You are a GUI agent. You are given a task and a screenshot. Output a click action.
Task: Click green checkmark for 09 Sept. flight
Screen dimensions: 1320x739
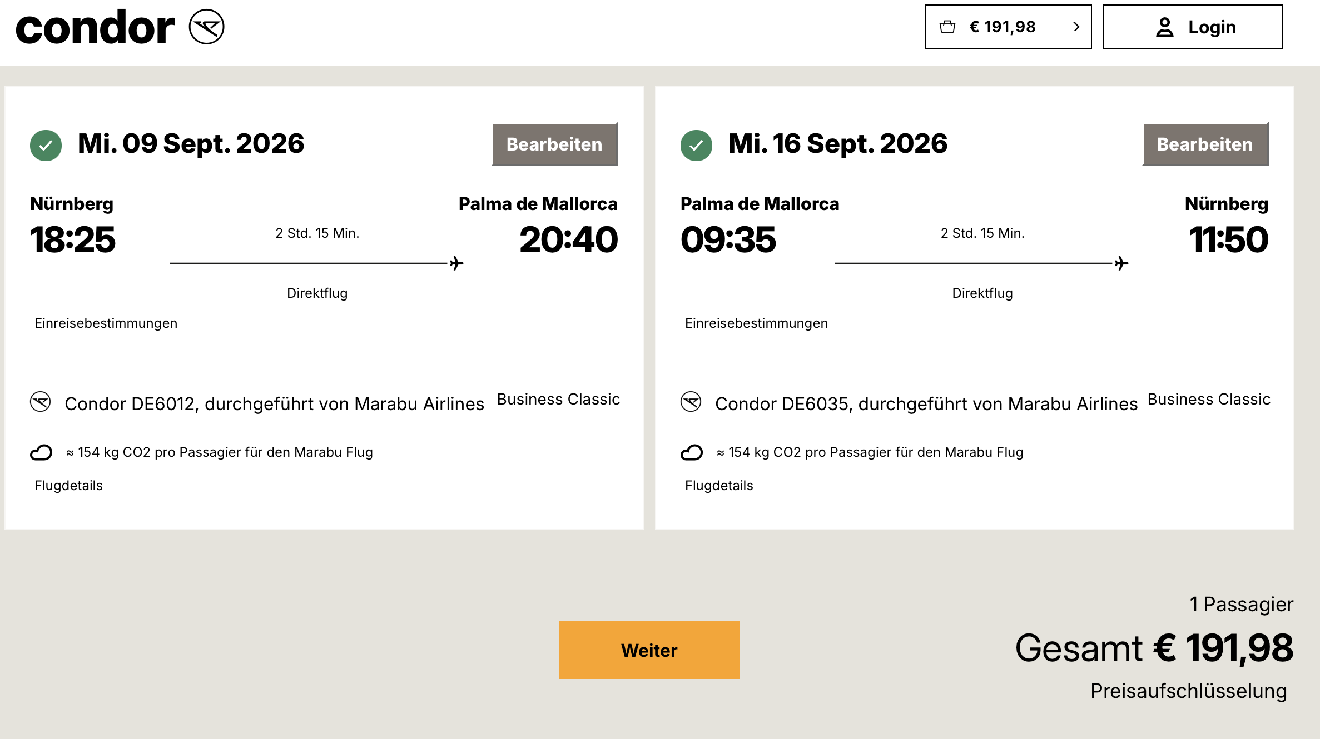tap(46, 146)
